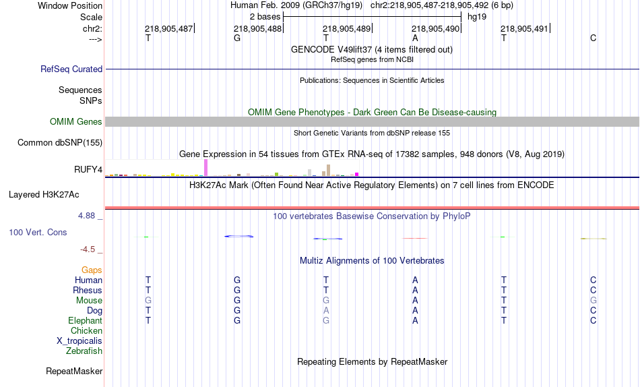Click Short Genetic Variants from dbSNP title
Viewport: 640px width, 387px height.
point(372,133)
